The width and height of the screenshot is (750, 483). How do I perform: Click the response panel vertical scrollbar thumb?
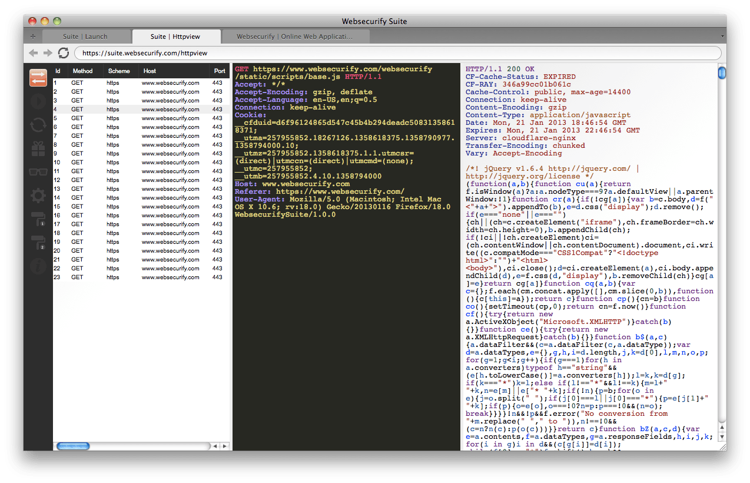pyautogui.click(x=722, y=73)
